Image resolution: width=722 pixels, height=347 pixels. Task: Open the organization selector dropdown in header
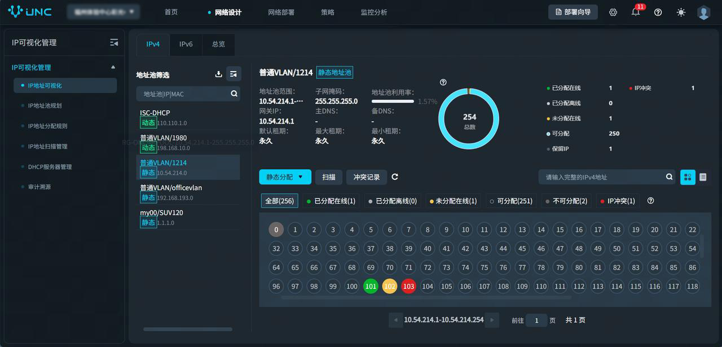pyautogui.click(x=102, y=12)
